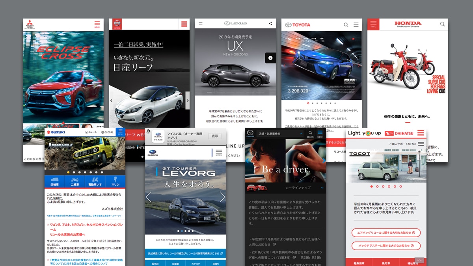
Task: Open Subaru catalog tab at bottom
Action: (196, 263)
